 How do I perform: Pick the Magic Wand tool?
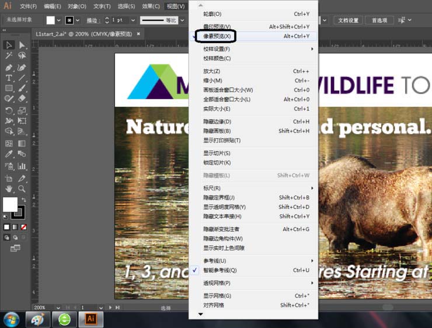click(9, 55)
